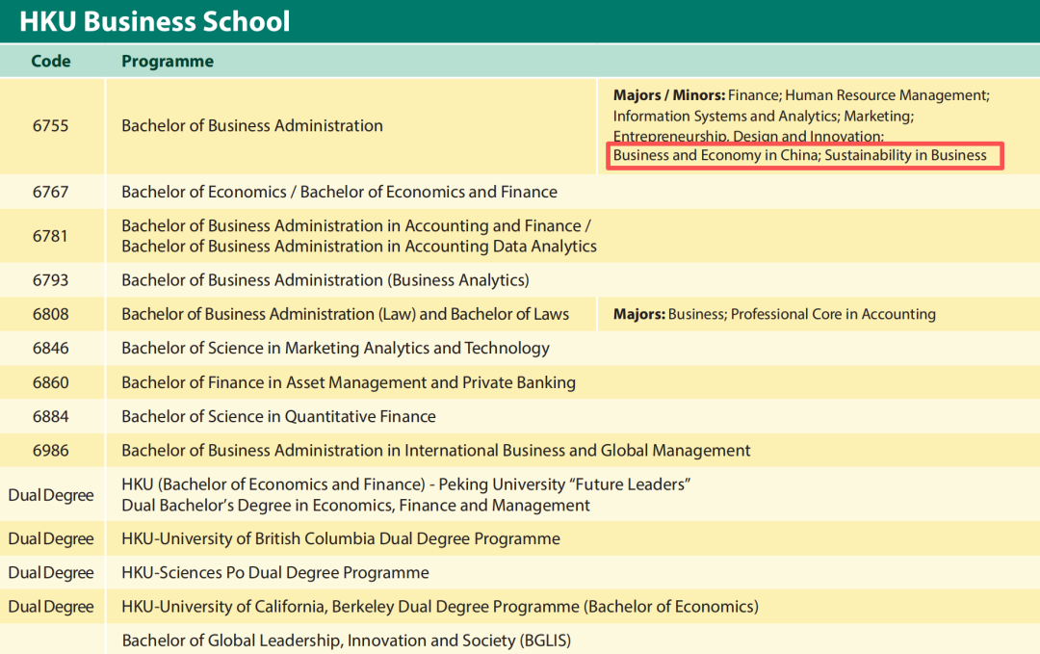1040x654 pixels.
Task: Click BBA in Accounting and Finance line
Action: (355, 225)
